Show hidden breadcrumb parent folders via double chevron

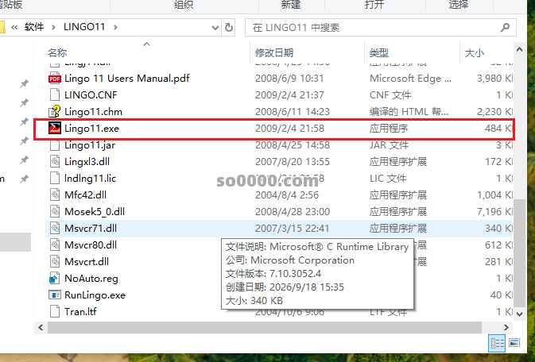click(x=14, y=27)
